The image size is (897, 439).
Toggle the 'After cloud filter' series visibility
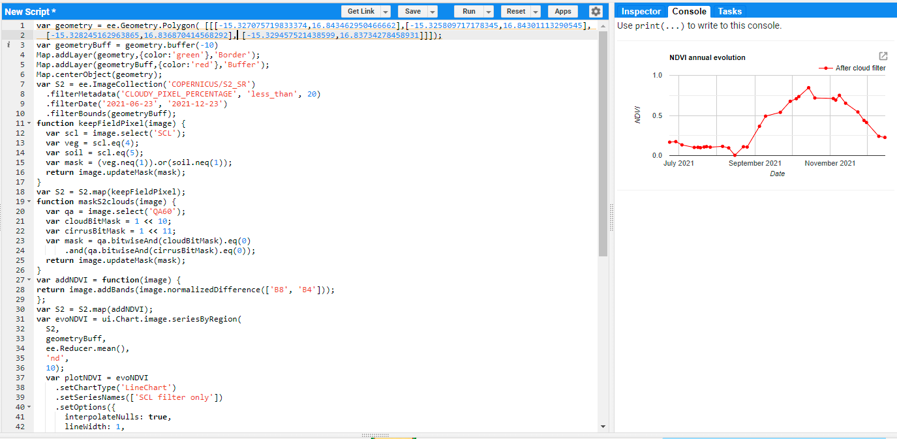pyautogui.click(x=861, y=68)
